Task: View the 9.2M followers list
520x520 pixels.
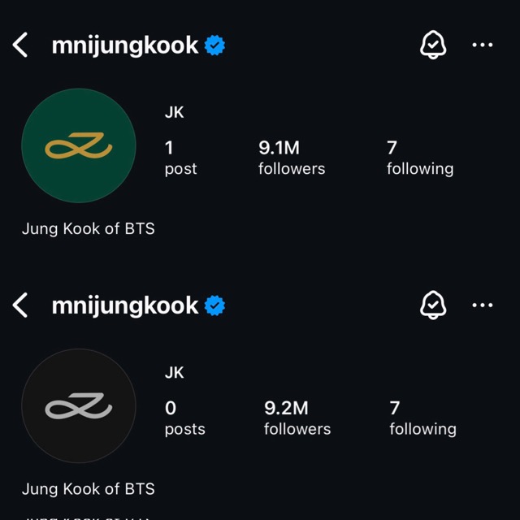Action: pyautogui.click(x=297, y=418)
